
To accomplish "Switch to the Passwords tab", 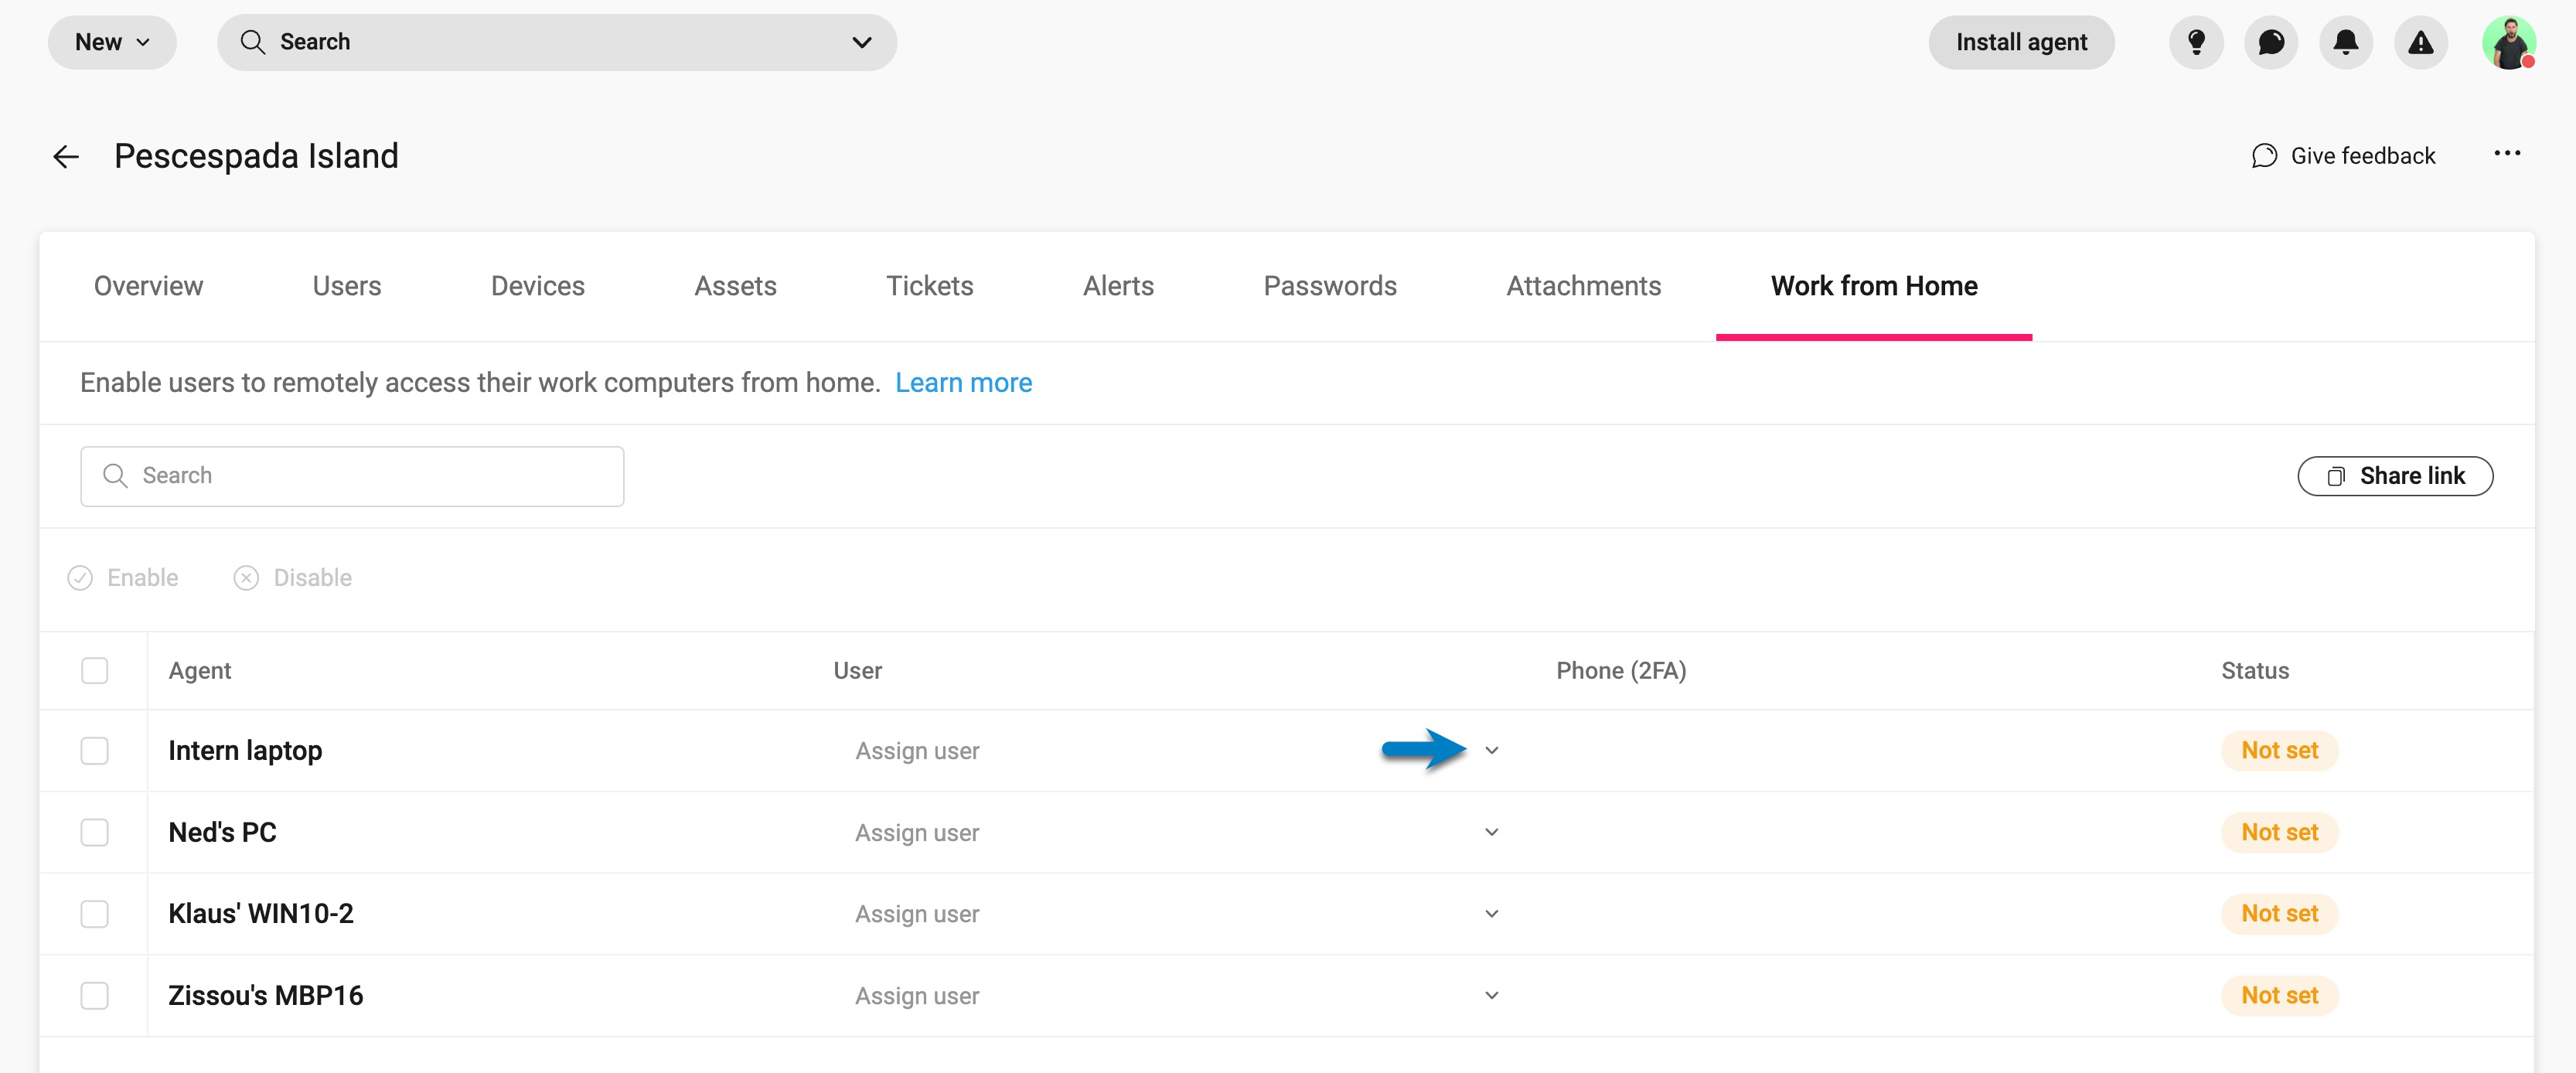I will tap(1330, 286).
